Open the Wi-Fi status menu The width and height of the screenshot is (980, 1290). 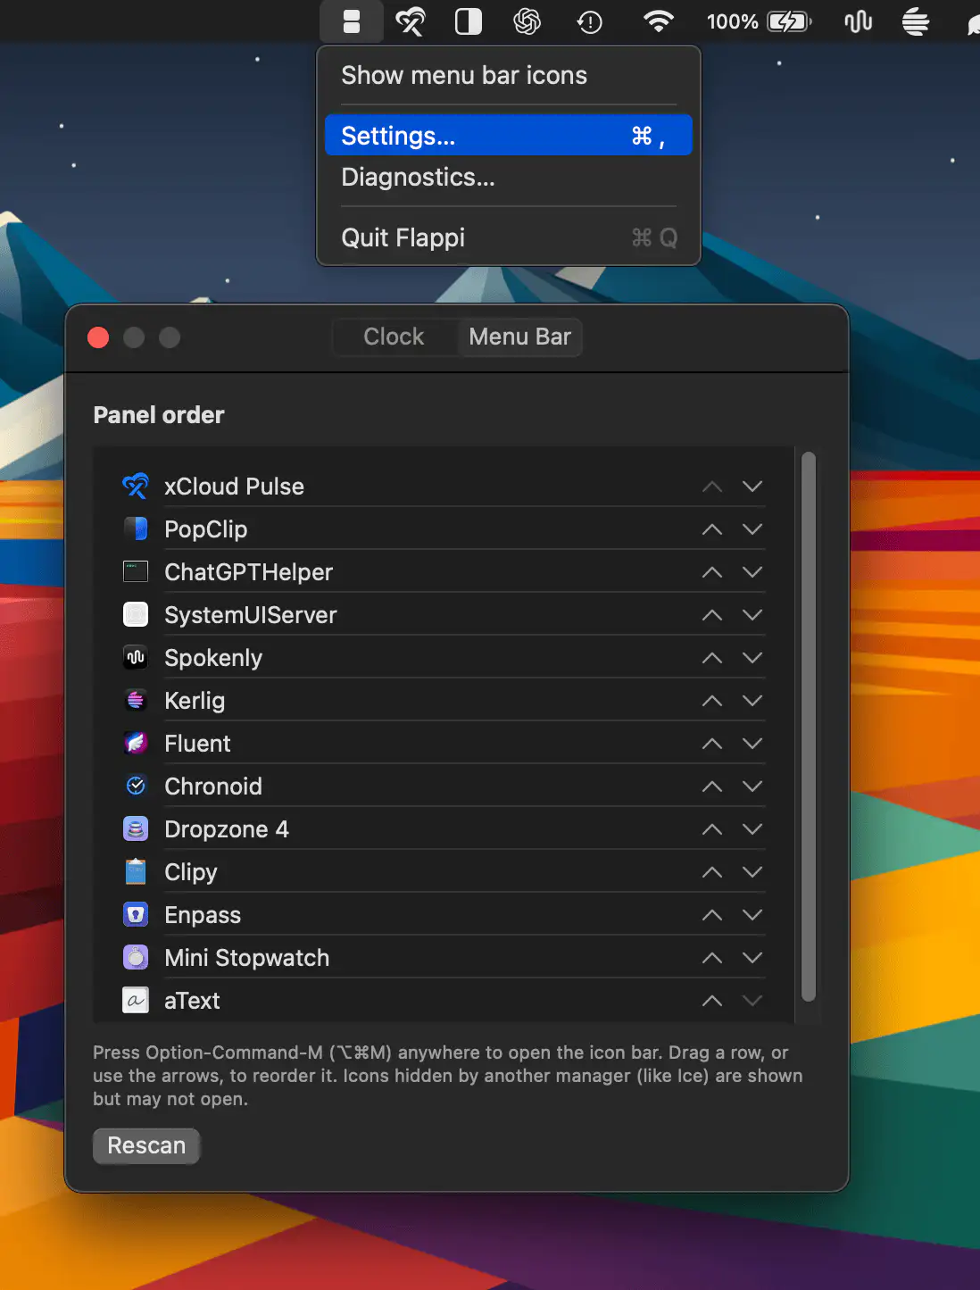[x=659, y=21]
